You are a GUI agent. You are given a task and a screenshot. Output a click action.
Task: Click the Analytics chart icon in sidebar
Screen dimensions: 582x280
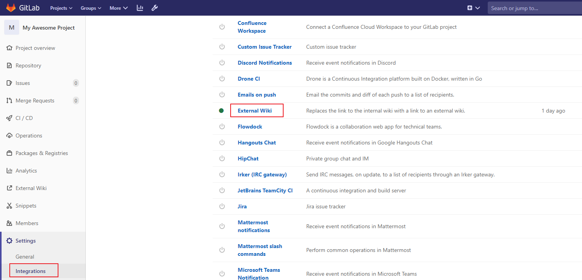9,171
